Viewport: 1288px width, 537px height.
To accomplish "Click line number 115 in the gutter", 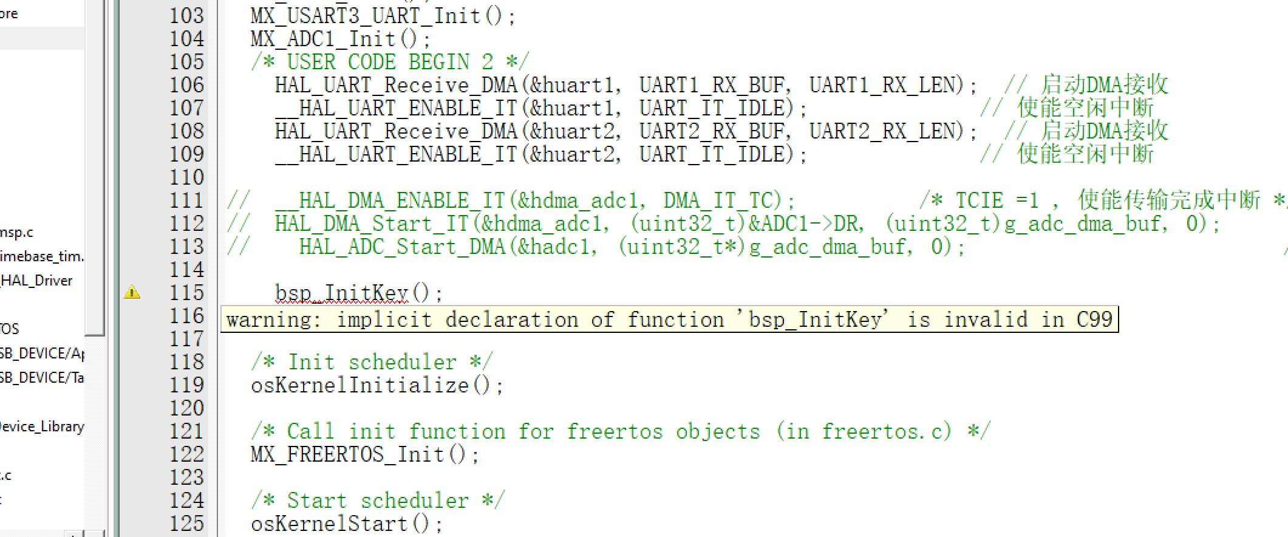I will coord(186,293).
